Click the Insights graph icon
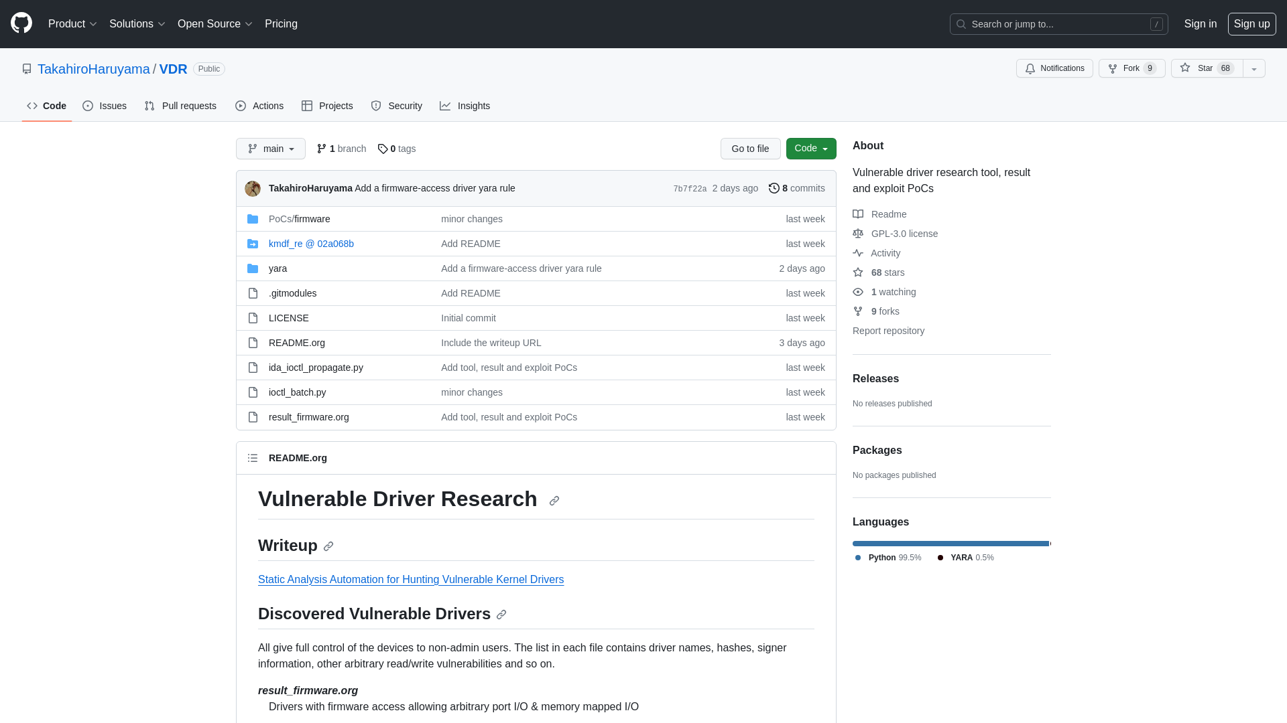This screenshot has width=1287, height=723. click(x=446, y=106)
